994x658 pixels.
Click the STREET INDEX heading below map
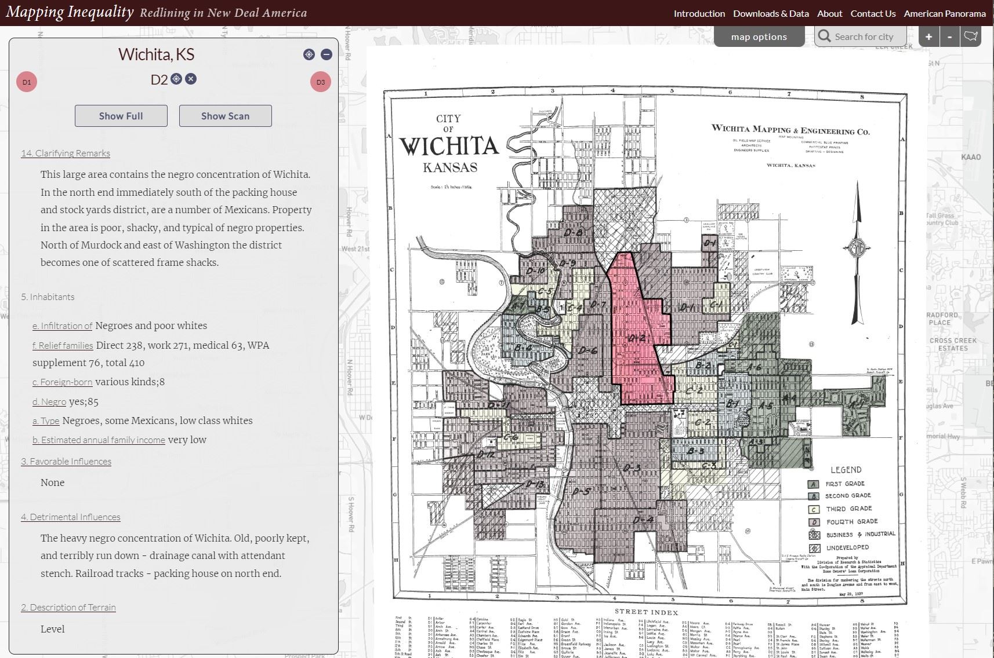click(x=646, y=612)
